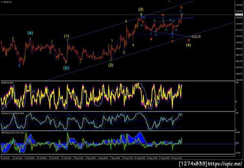The width and height of the screenshot is (244, 168).
Task: Click the 1106.70 price tag on the chart
Action: [x=196, y=37]
